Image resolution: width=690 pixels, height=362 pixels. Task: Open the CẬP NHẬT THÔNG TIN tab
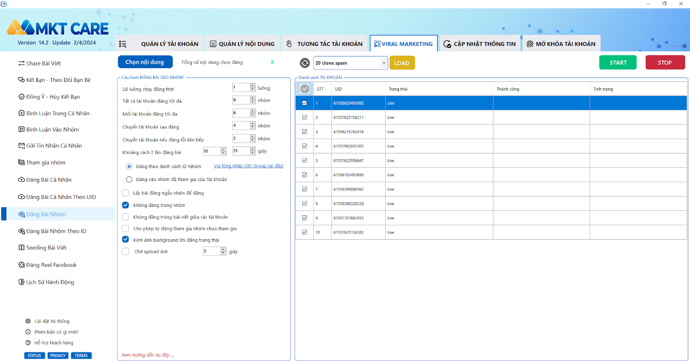coord(480,44)
